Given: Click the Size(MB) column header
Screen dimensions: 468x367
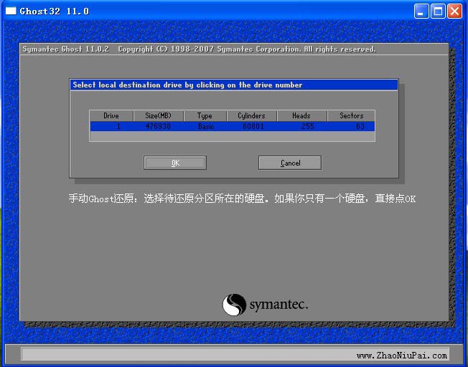Looking at the screenshot, I should point(159,115).
